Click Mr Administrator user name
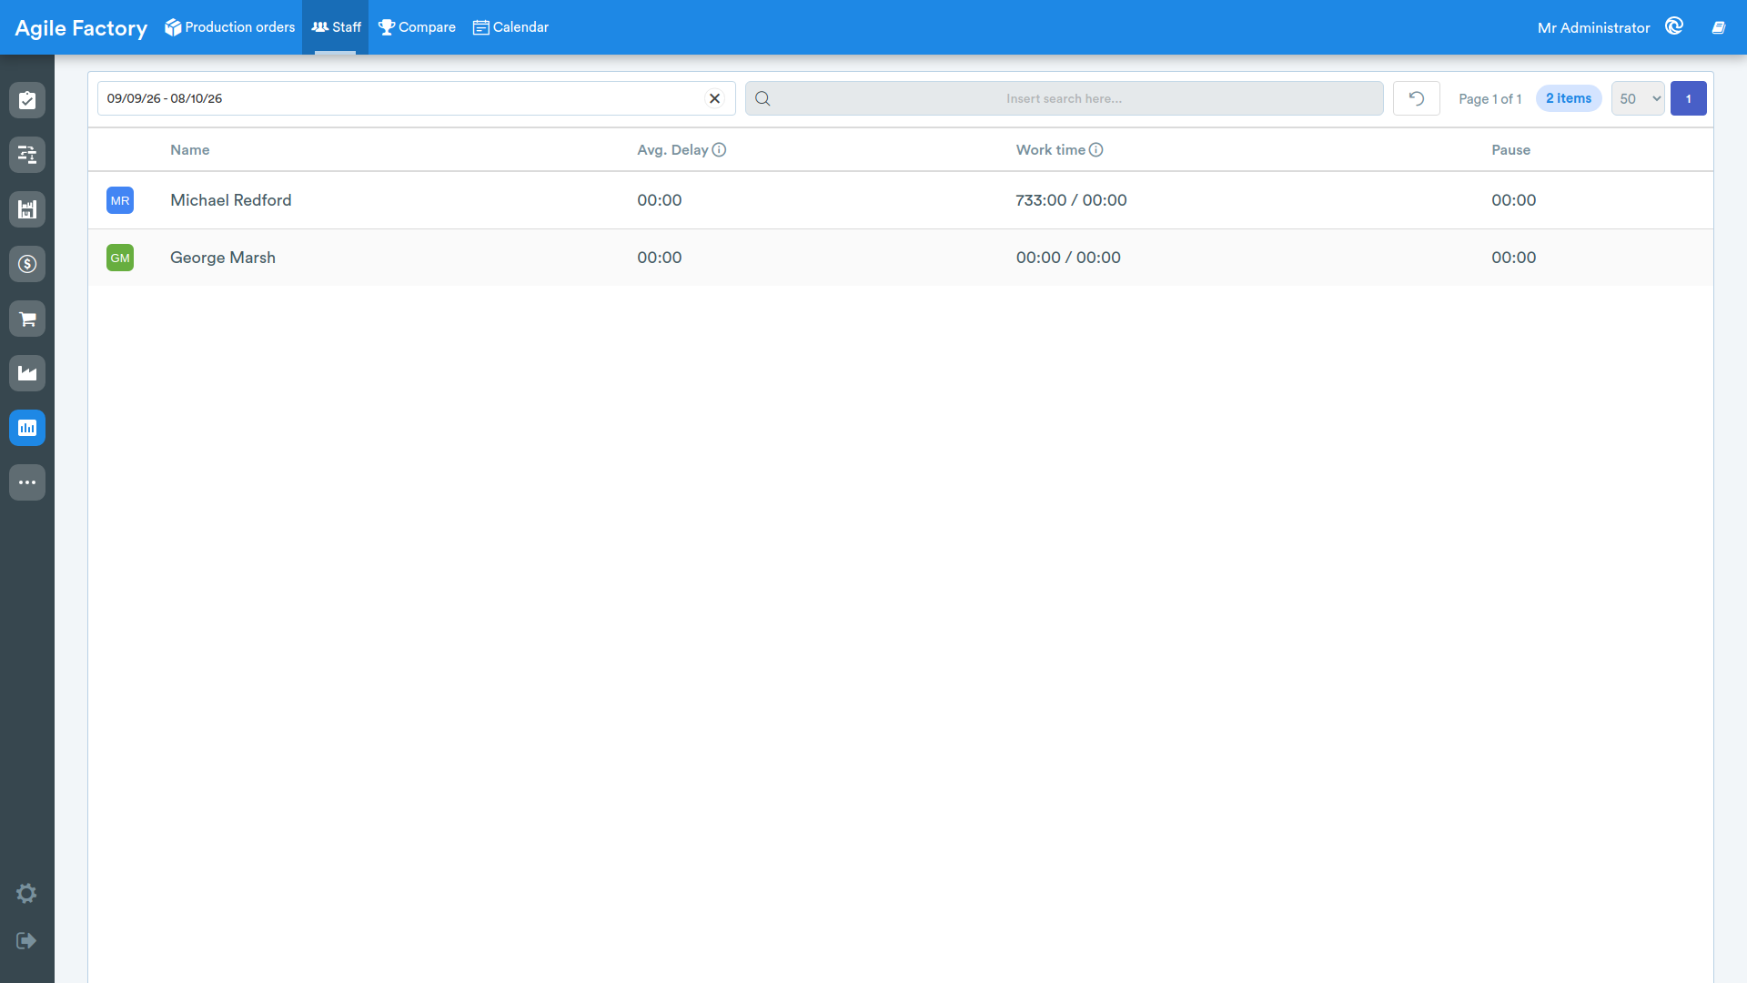 (1593, 28)
